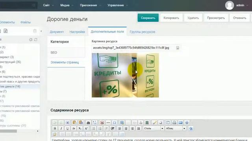Open file browser icon beside image path
The image size is (252, 141).
178,48
